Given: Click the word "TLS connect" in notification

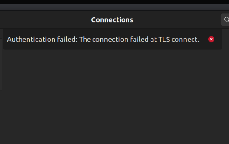Looking at the screenshot, I should coord(179,40).
